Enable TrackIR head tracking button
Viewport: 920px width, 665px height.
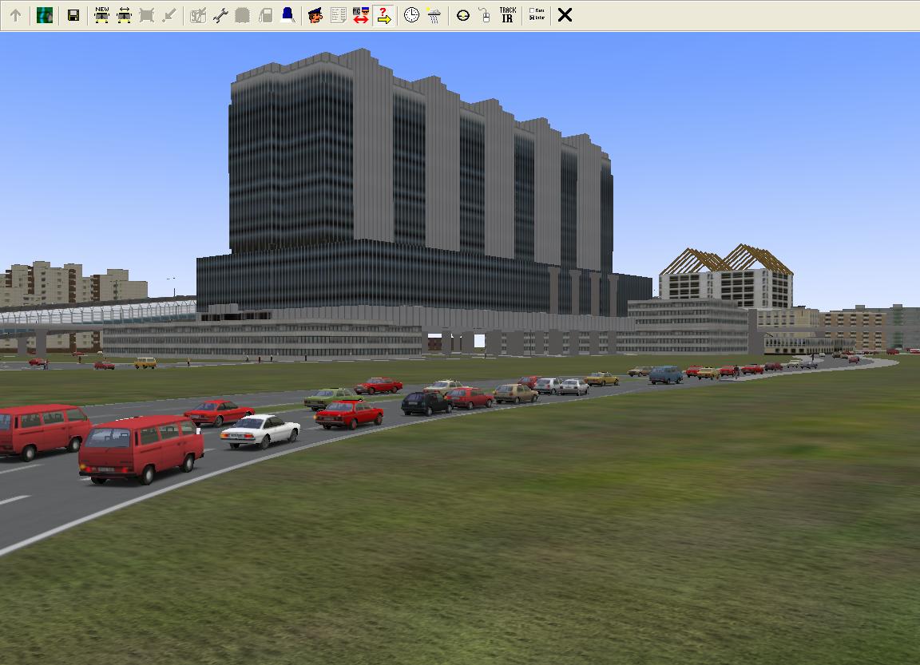(508, 15)
